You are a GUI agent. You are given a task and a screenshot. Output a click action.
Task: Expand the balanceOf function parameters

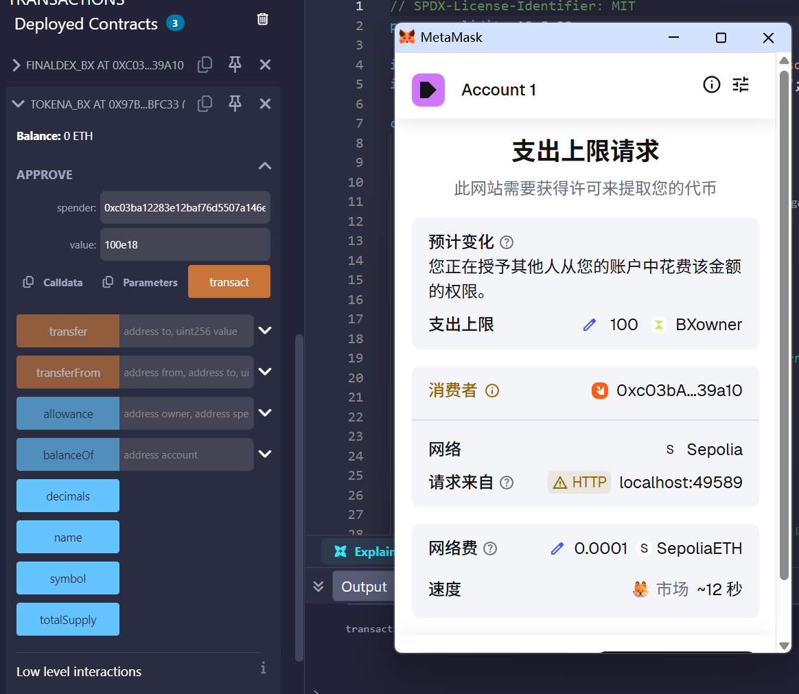pyautogui.click(x=265, y=454)
